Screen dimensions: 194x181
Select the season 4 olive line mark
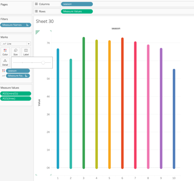pos(96,104)
